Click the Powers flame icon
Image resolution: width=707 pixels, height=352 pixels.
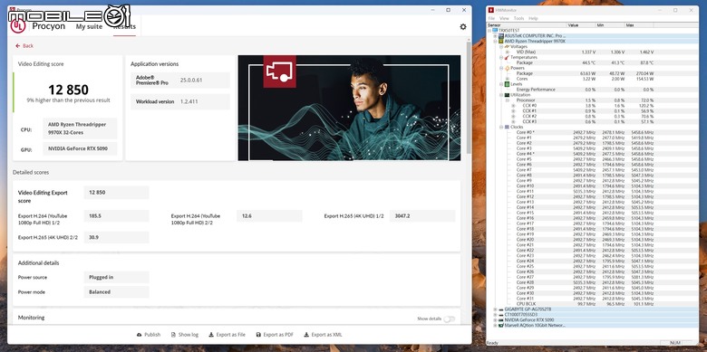(507, 68)
